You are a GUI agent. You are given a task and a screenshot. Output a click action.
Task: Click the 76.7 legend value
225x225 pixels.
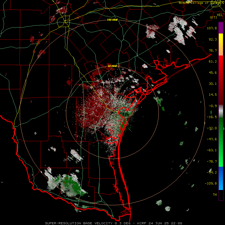[213, 50]
